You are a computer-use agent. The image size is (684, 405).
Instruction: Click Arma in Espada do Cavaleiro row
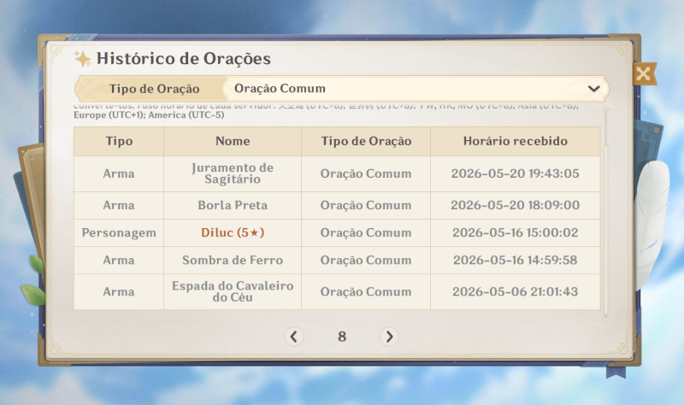point(119,291)
